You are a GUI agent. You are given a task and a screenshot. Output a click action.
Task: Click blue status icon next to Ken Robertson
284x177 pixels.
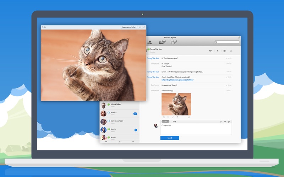coord(109,121)
